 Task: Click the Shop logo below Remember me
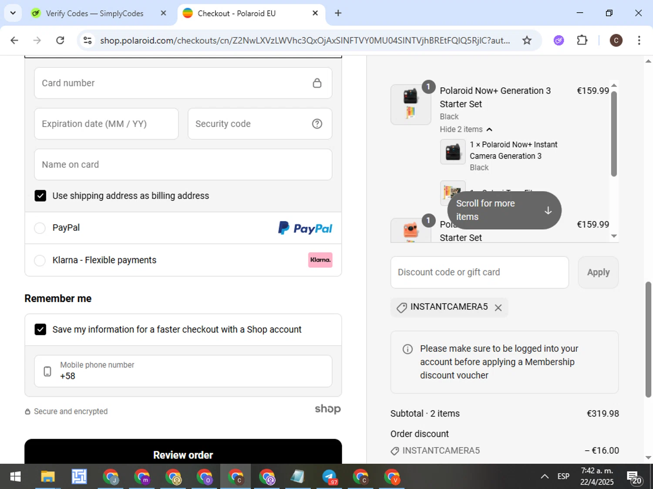point(328,409)
